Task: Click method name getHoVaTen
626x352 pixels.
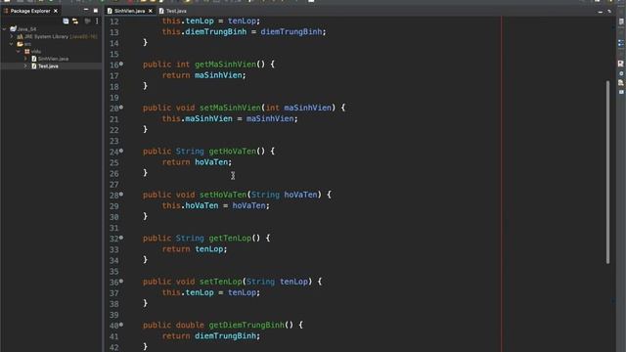Action: point(233,152)
